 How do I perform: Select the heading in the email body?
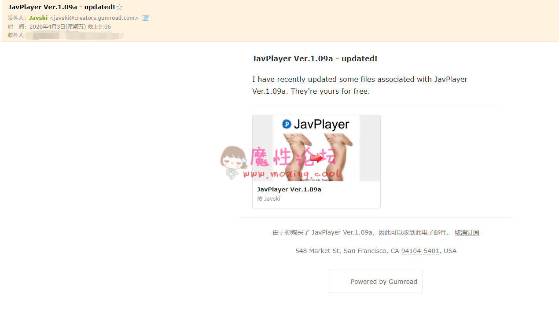point(315,59)
